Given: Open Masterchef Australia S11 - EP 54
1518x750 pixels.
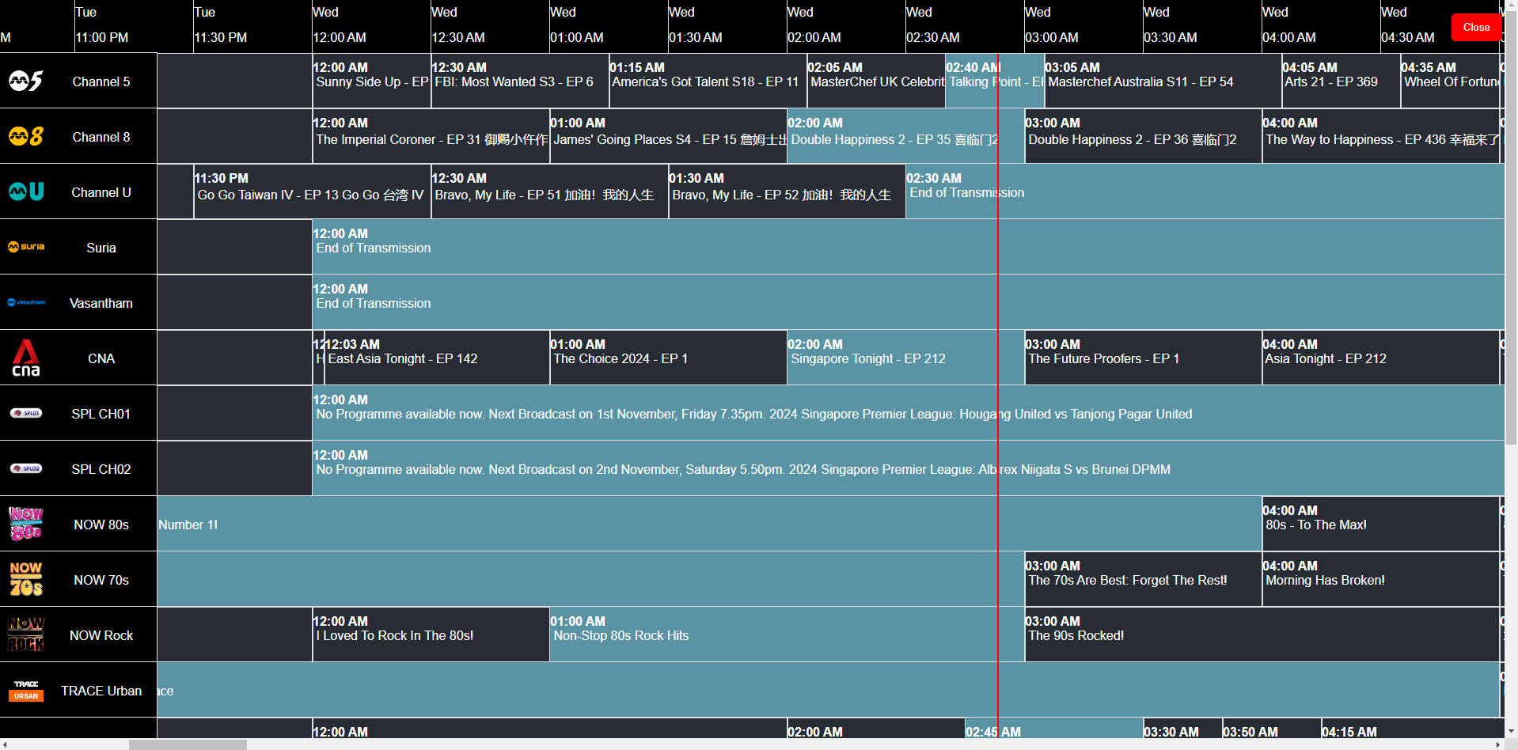Looking at the screenshot, I should click(1163, 81).
